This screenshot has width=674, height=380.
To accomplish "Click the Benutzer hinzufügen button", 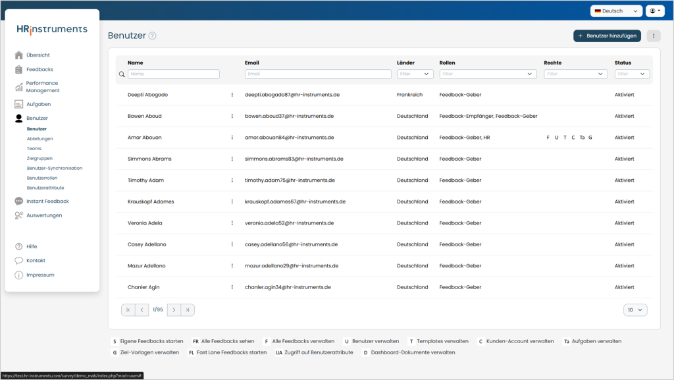I will pyautogui.click(x=607, y=36).
